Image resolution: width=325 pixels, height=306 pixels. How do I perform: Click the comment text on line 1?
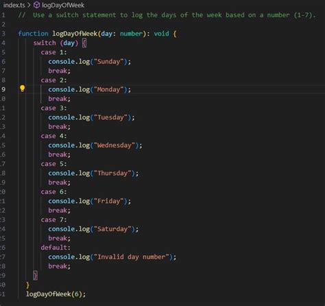167,15
